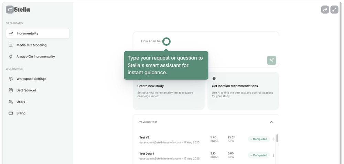Open options menu for Test Data 4
Image resolution: width=344 pixels, height=164 pixels.
(273, 155)
